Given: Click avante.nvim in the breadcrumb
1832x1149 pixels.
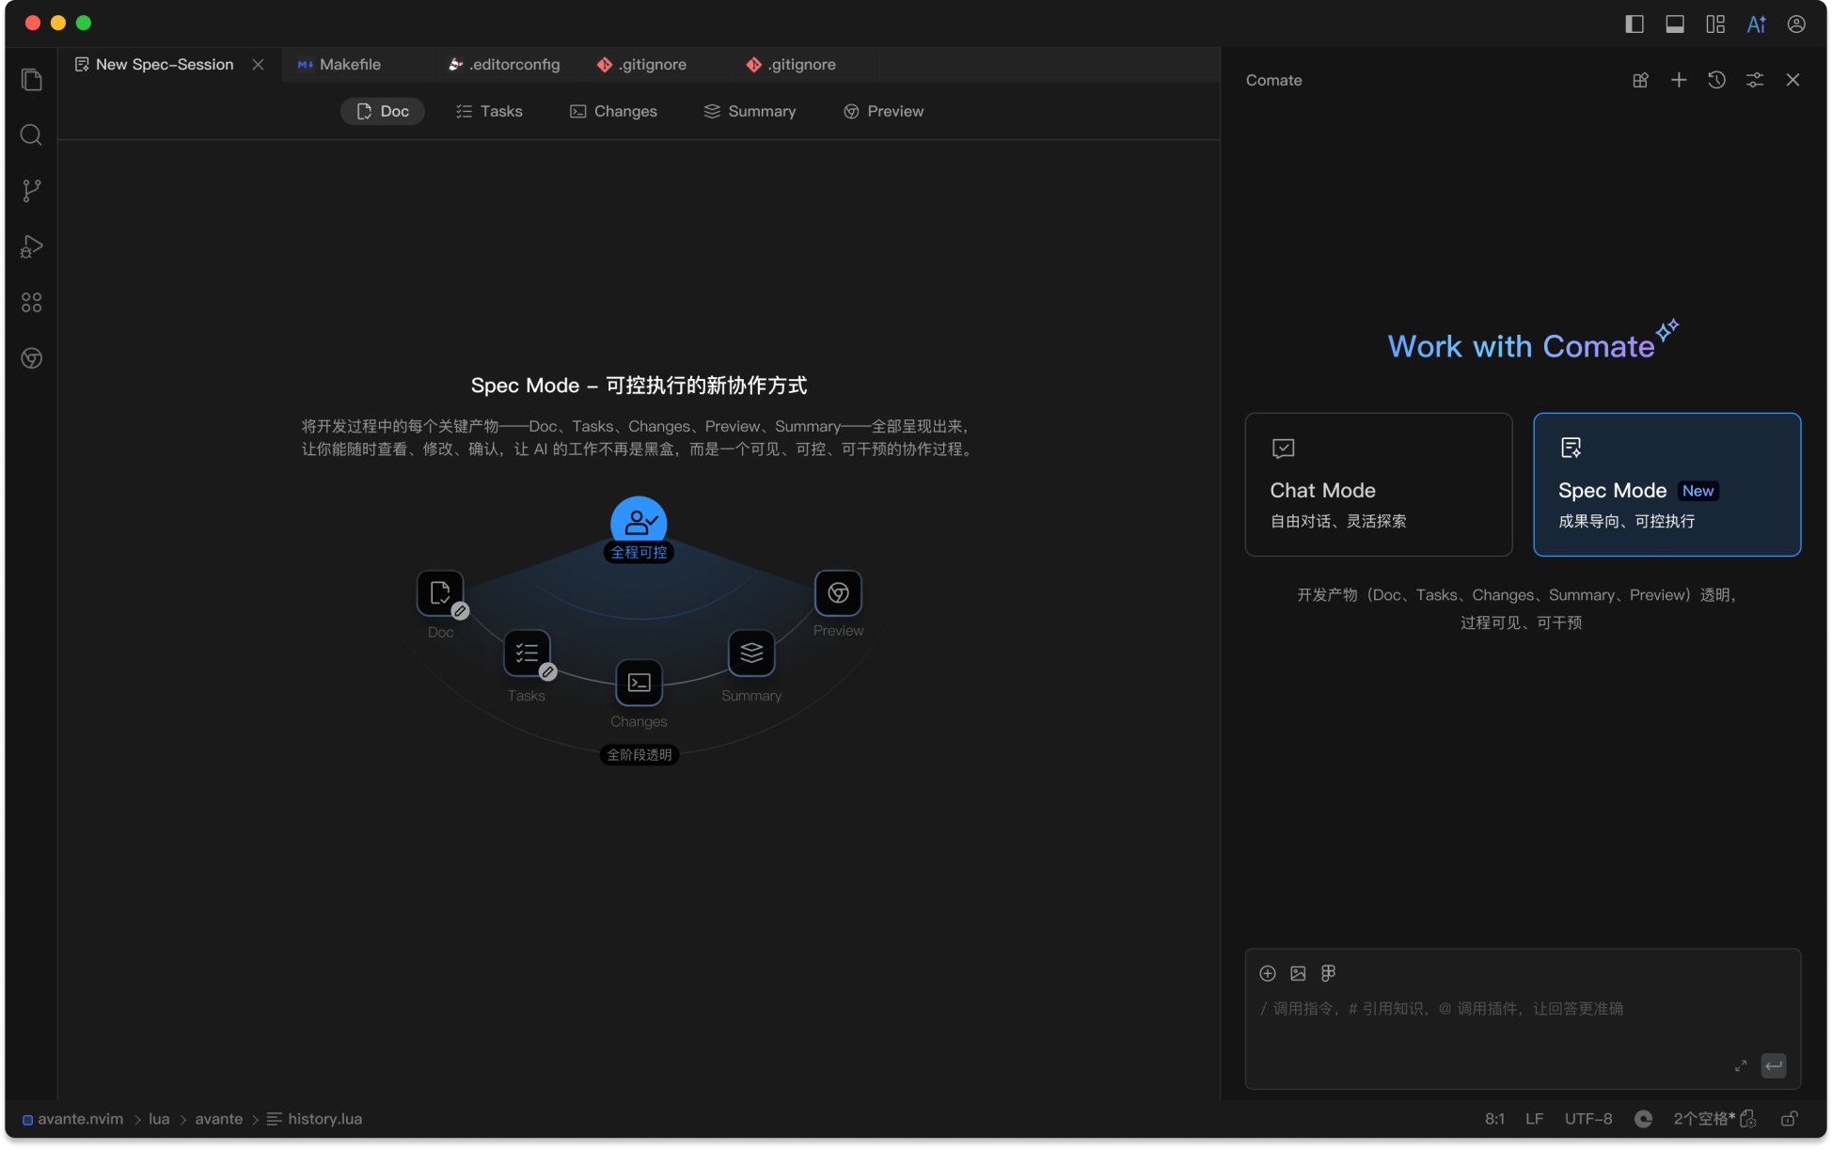Looking at the screenshot, I should coord(72,1119).
